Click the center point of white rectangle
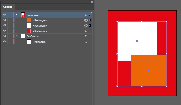 (137, 41)
